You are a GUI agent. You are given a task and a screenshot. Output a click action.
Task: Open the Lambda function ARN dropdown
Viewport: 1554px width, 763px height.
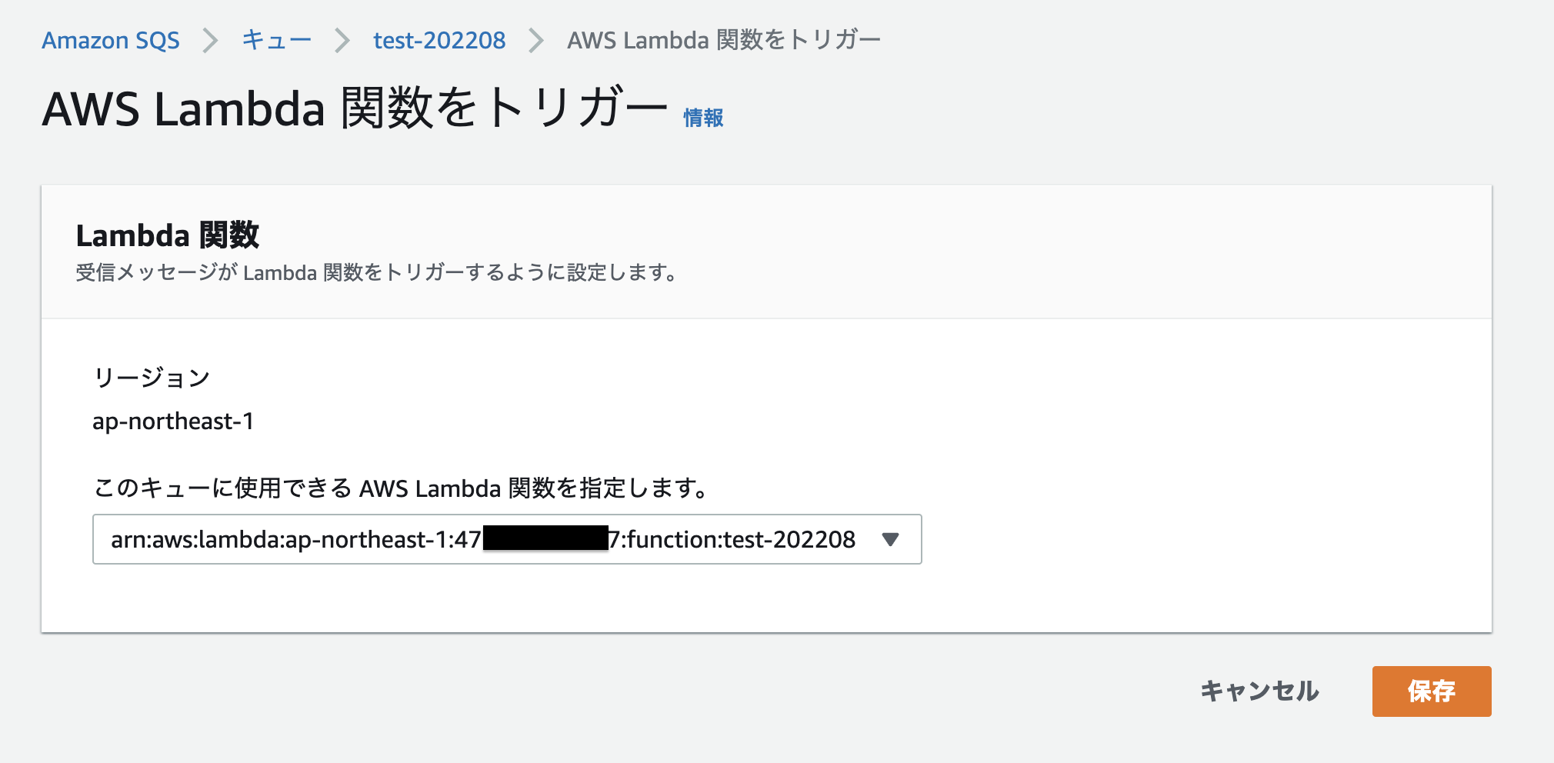point(508,539)
